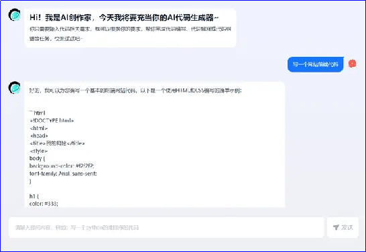Click the '<!DOCTYPE html>' code line
The height and width of the screenshot is (252, 366).
pos(52,121)
